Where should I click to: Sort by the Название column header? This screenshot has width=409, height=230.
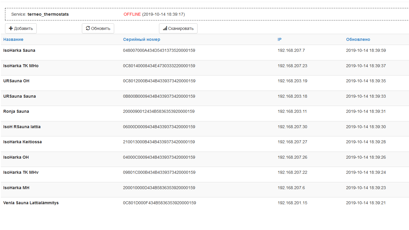tap(13, 39)
